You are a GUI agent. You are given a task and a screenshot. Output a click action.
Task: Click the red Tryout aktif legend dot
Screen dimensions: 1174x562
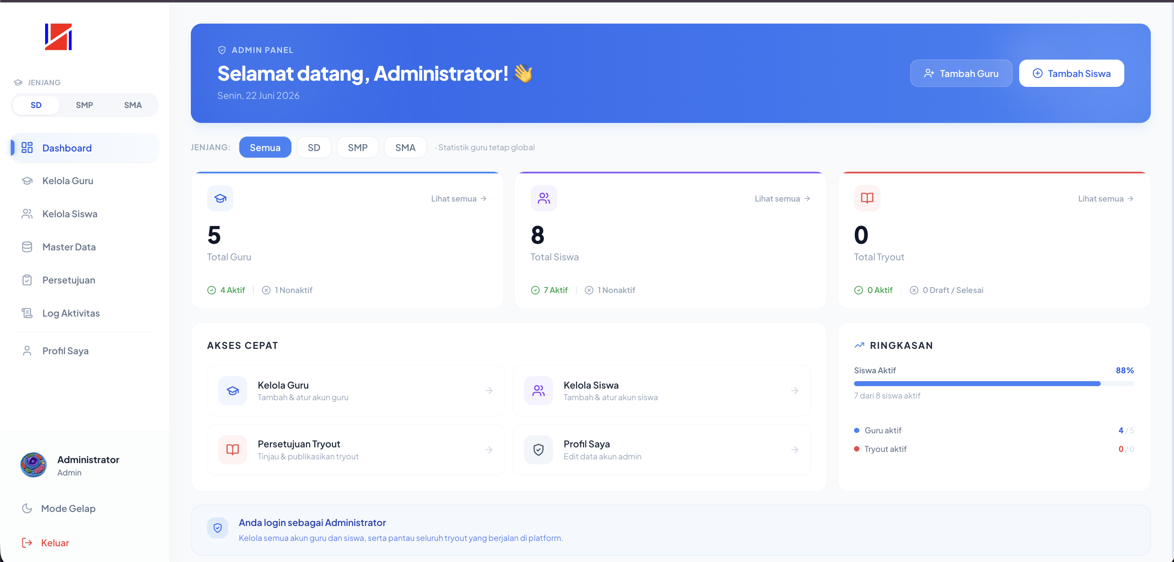point(856,449)
